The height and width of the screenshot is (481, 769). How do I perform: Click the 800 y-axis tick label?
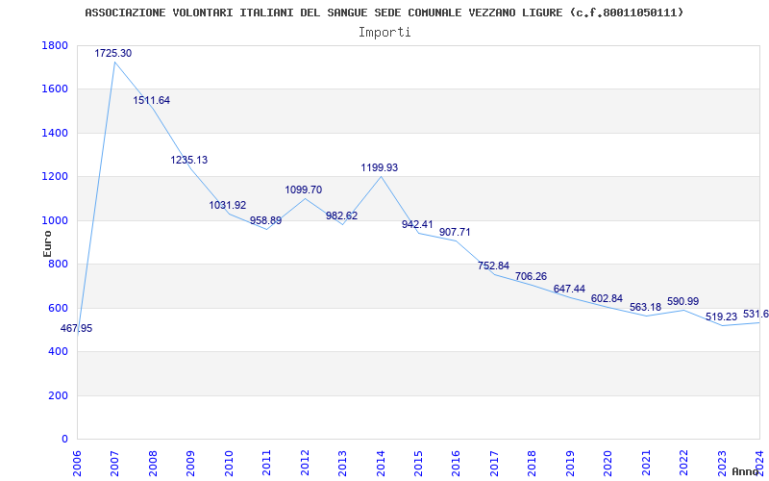[x=58, y=264]
